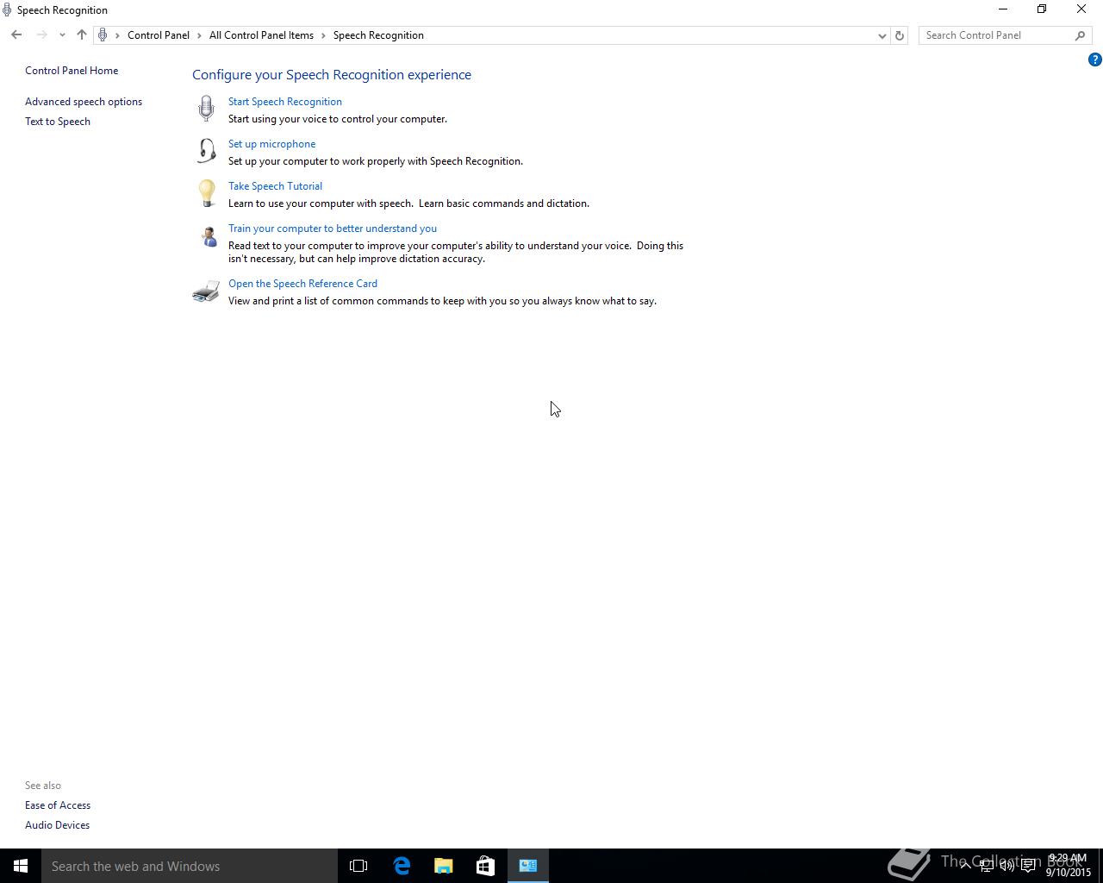Click the Task View button on taskbar
The image size is (1103, 883).
point(358,866)
